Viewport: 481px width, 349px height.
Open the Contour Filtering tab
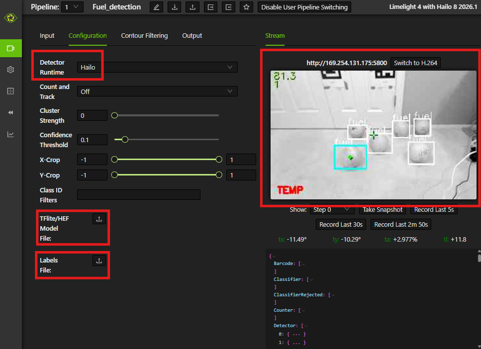tap(144, 36)
